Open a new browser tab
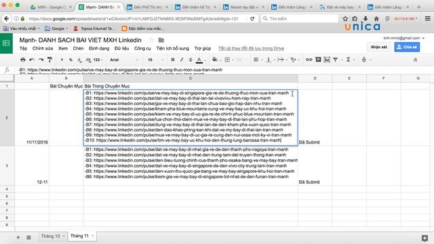This screenshot has width=434, height=244. click(x=419, y=7)
